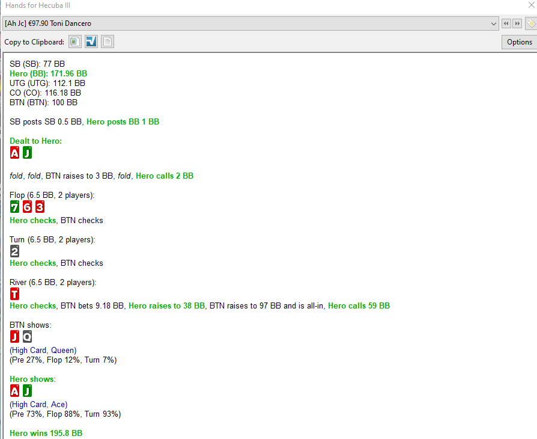Click the red Jack in BTN shows
Image resolution: width=537 pixels, height=439 pixels.
(15, 336)
